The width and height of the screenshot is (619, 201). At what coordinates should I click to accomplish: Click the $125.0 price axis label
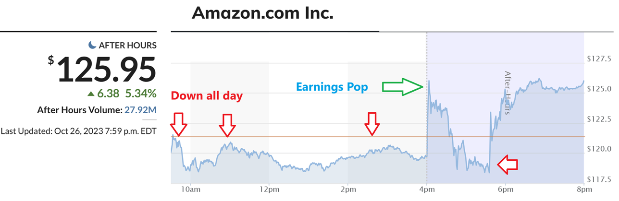tap(599, 89)
